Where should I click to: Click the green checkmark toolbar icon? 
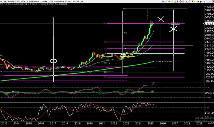coord(169,1)
